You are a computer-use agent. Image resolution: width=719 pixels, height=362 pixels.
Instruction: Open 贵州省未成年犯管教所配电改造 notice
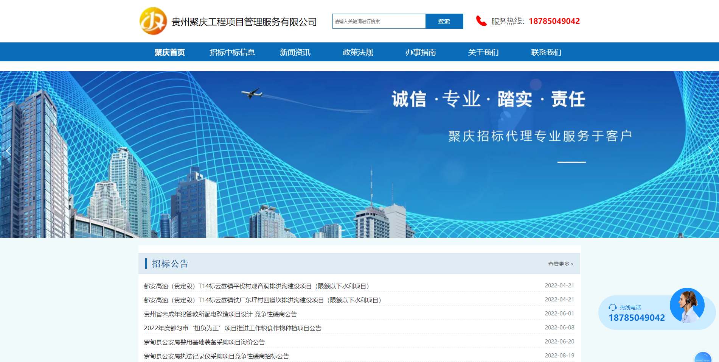pyautogui.click(x=221, y=314)
